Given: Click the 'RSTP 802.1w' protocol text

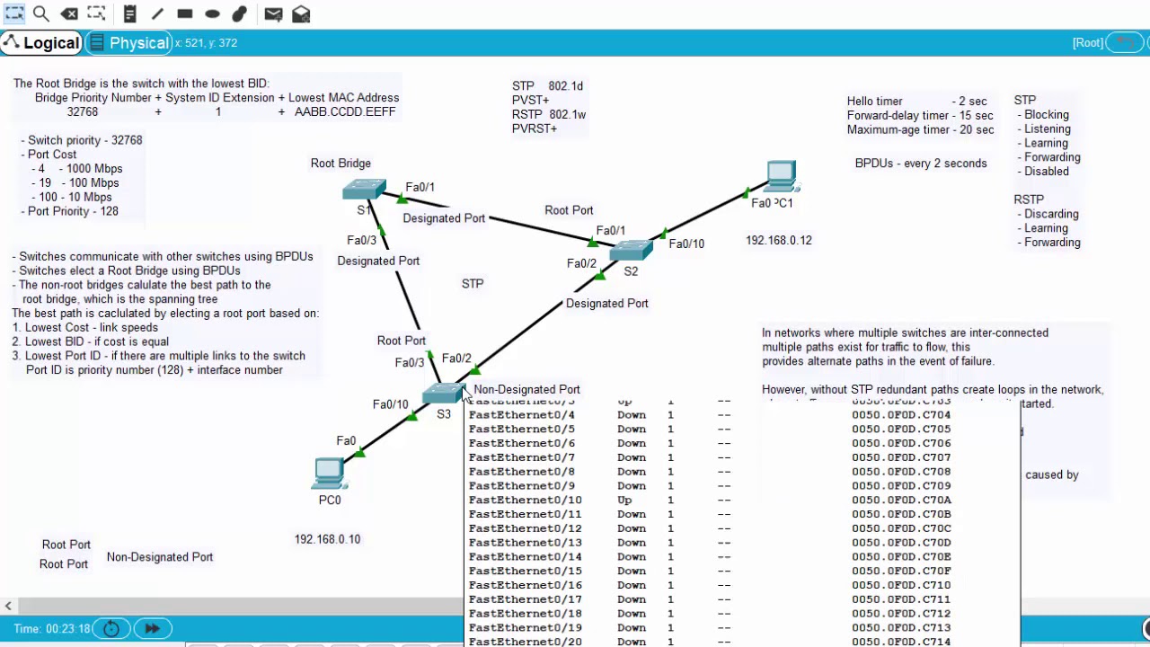Looking at the screenshot, I should coord(549,114).
